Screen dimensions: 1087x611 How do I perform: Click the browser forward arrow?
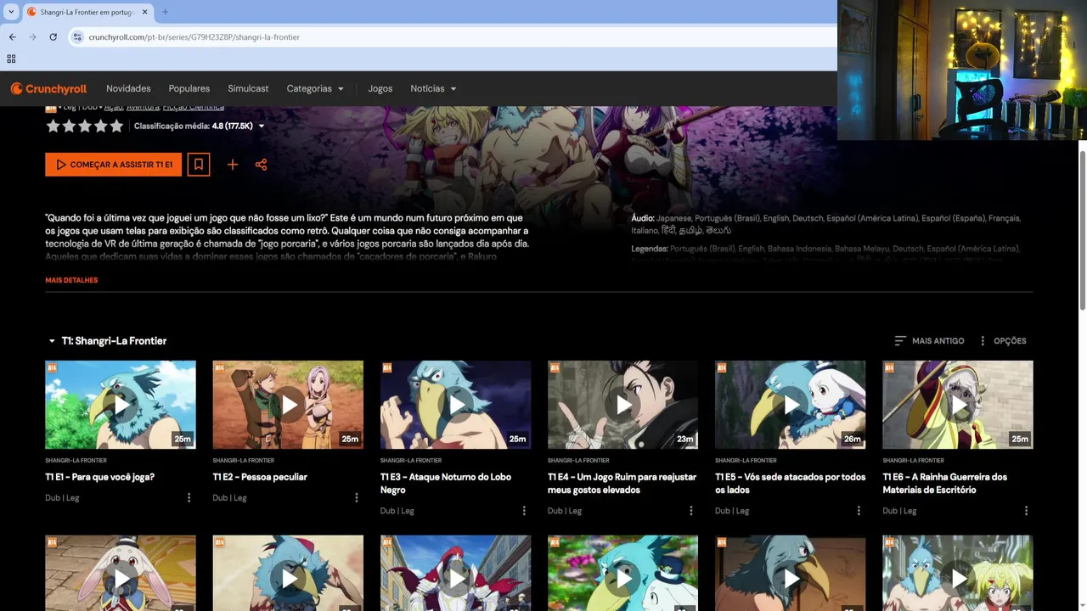point(32,37)
